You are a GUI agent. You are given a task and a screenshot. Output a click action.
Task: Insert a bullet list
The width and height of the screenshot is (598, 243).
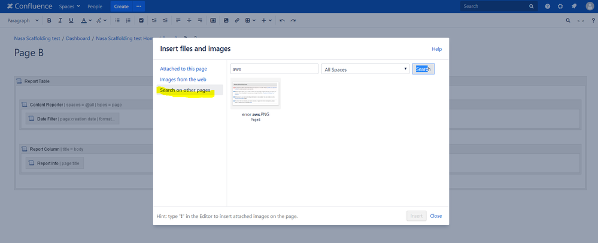click(117, 20)
